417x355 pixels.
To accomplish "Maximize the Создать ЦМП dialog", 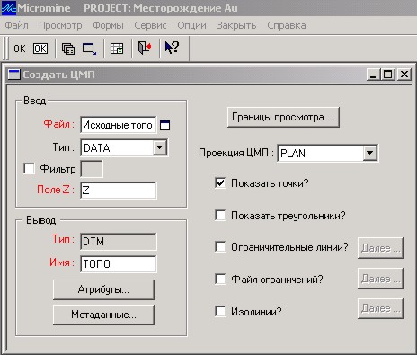I will pos(387,75).
